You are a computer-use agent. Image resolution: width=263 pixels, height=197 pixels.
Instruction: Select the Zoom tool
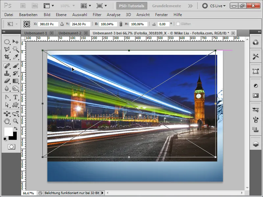15,121
